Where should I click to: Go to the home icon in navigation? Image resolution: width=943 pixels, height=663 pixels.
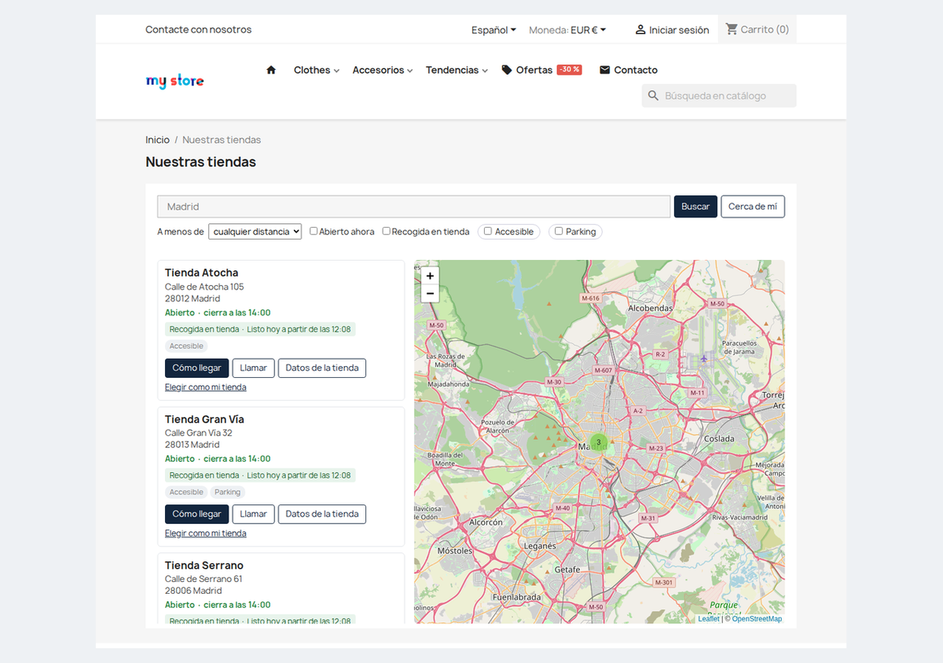[271, 70]
